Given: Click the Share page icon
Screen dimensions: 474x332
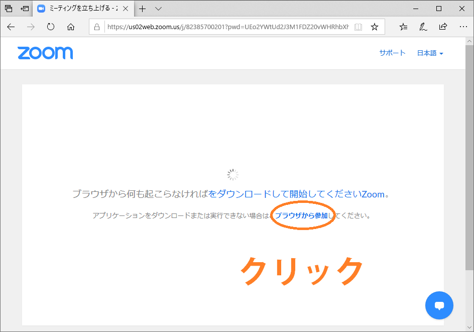Looking at the screenshot, I should pyautogui.click(x=443, y=27).
